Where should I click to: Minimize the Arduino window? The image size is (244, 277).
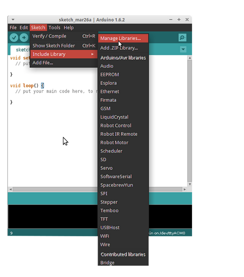point(171,20)
